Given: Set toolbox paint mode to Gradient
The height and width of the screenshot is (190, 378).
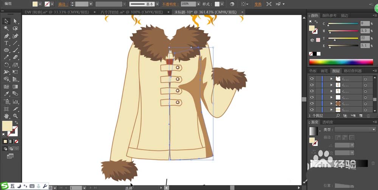Looking at the screenshot, I should 11,141.
